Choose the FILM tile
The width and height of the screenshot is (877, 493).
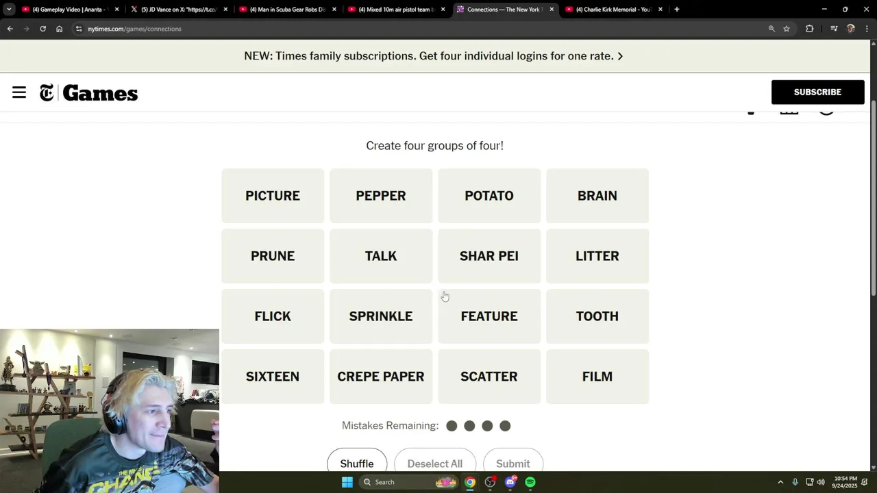(597, 377)
